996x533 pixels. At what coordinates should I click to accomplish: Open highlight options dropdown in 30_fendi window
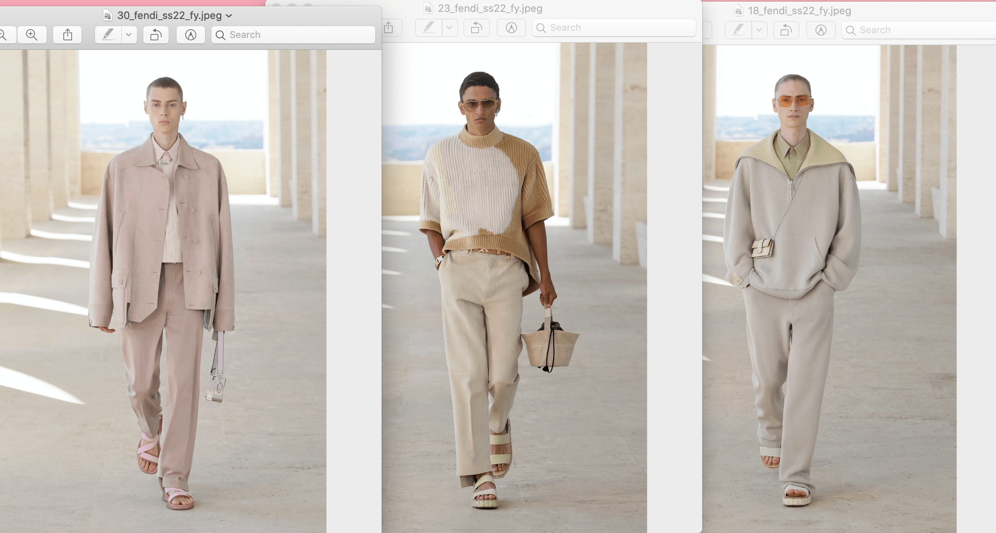[129, 35]
